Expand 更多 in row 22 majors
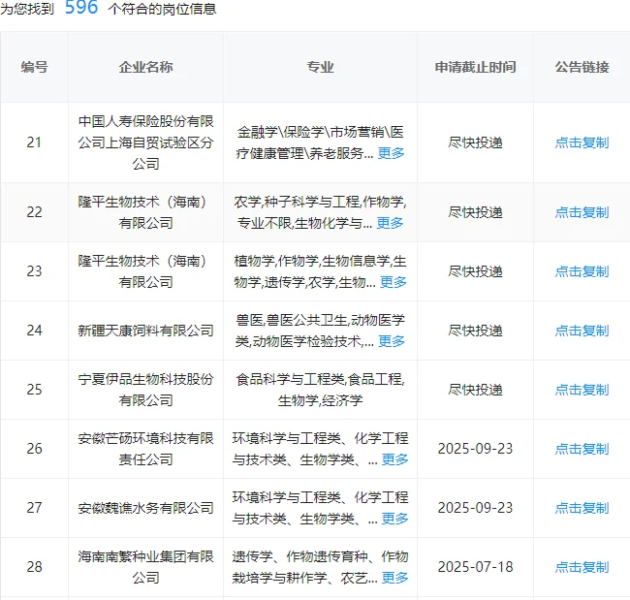The height and width of the screenshot is (600, 630). [x=390, y=223]
